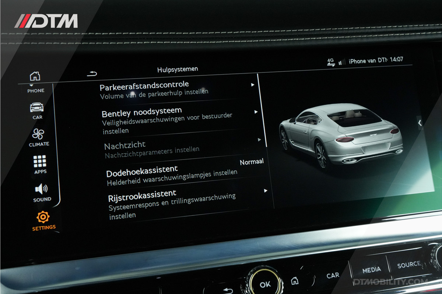
Task: Collapse side panel with left chevron
Action: (x=420, y=123)
